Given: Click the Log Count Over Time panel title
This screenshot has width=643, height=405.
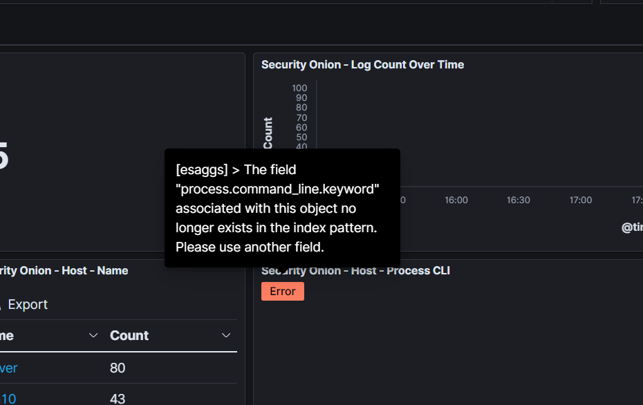Looking at the screenshot, I should tap(362, 64).
